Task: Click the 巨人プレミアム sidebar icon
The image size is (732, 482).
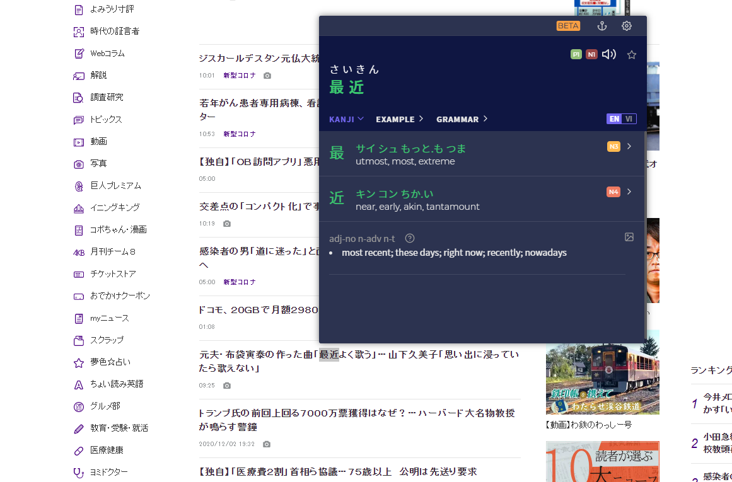Action: [x=79, y=186]
